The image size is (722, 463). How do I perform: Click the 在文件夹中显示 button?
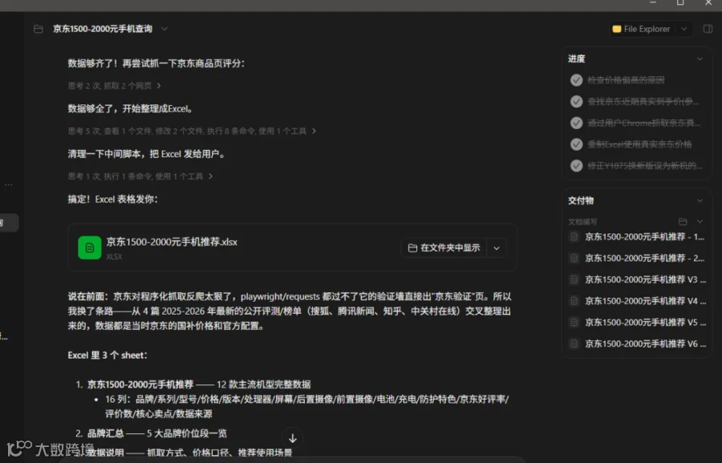pos(444,248)
